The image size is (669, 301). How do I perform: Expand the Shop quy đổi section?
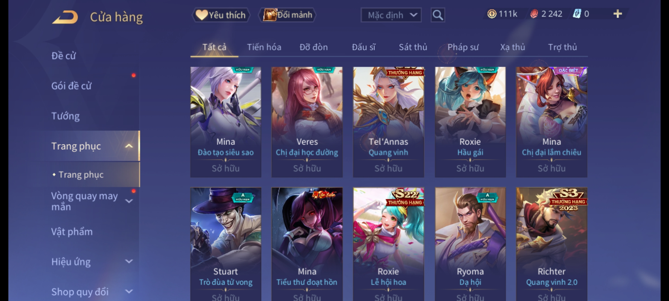coord(129,292)
